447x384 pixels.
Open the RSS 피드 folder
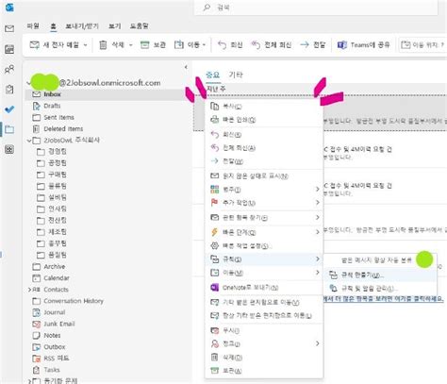tap(51, 359)
